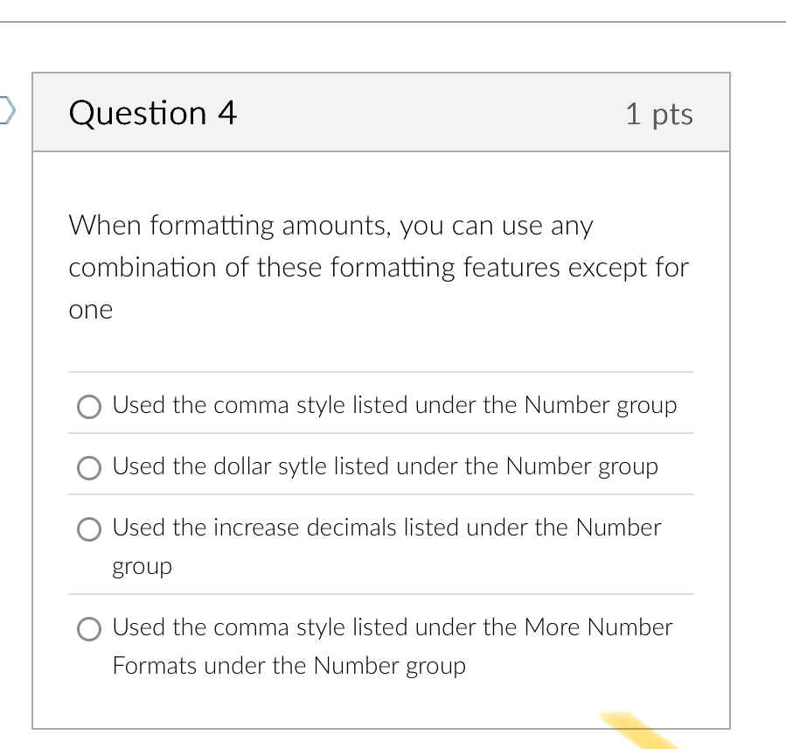Image resolution: width=786 pixels, height=749 pixels.
Task: Choose 'Used the dollar sytle' radio button
Action: [88, 467]
